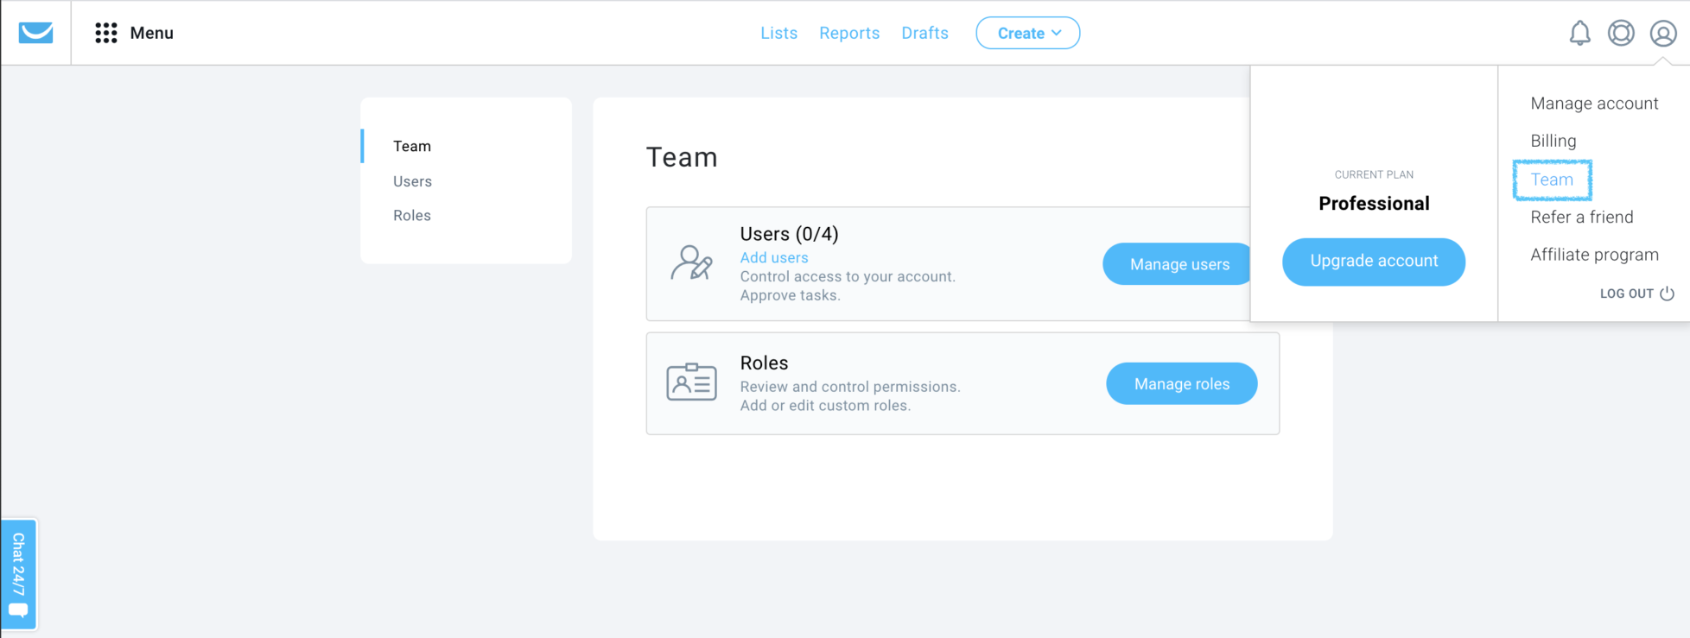Click the Team page title
This screenshot has height=638, width=1690.
[x=682, y=157]
